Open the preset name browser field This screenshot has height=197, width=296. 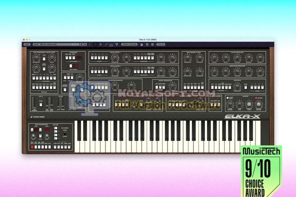click(60, 44)
